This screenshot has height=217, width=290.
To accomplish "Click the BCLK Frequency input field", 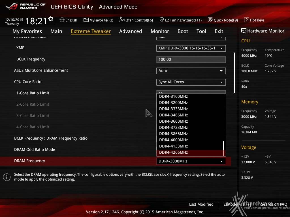I will pos(191,60).
